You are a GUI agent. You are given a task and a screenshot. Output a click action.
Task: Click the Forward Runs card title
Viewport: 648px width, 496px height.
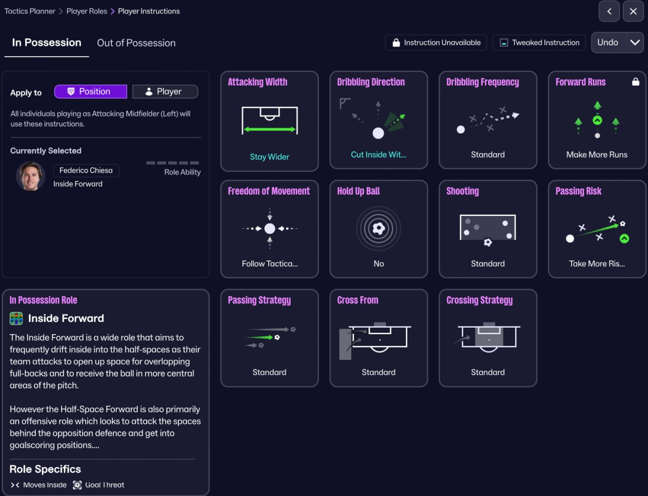pos(581,82)
